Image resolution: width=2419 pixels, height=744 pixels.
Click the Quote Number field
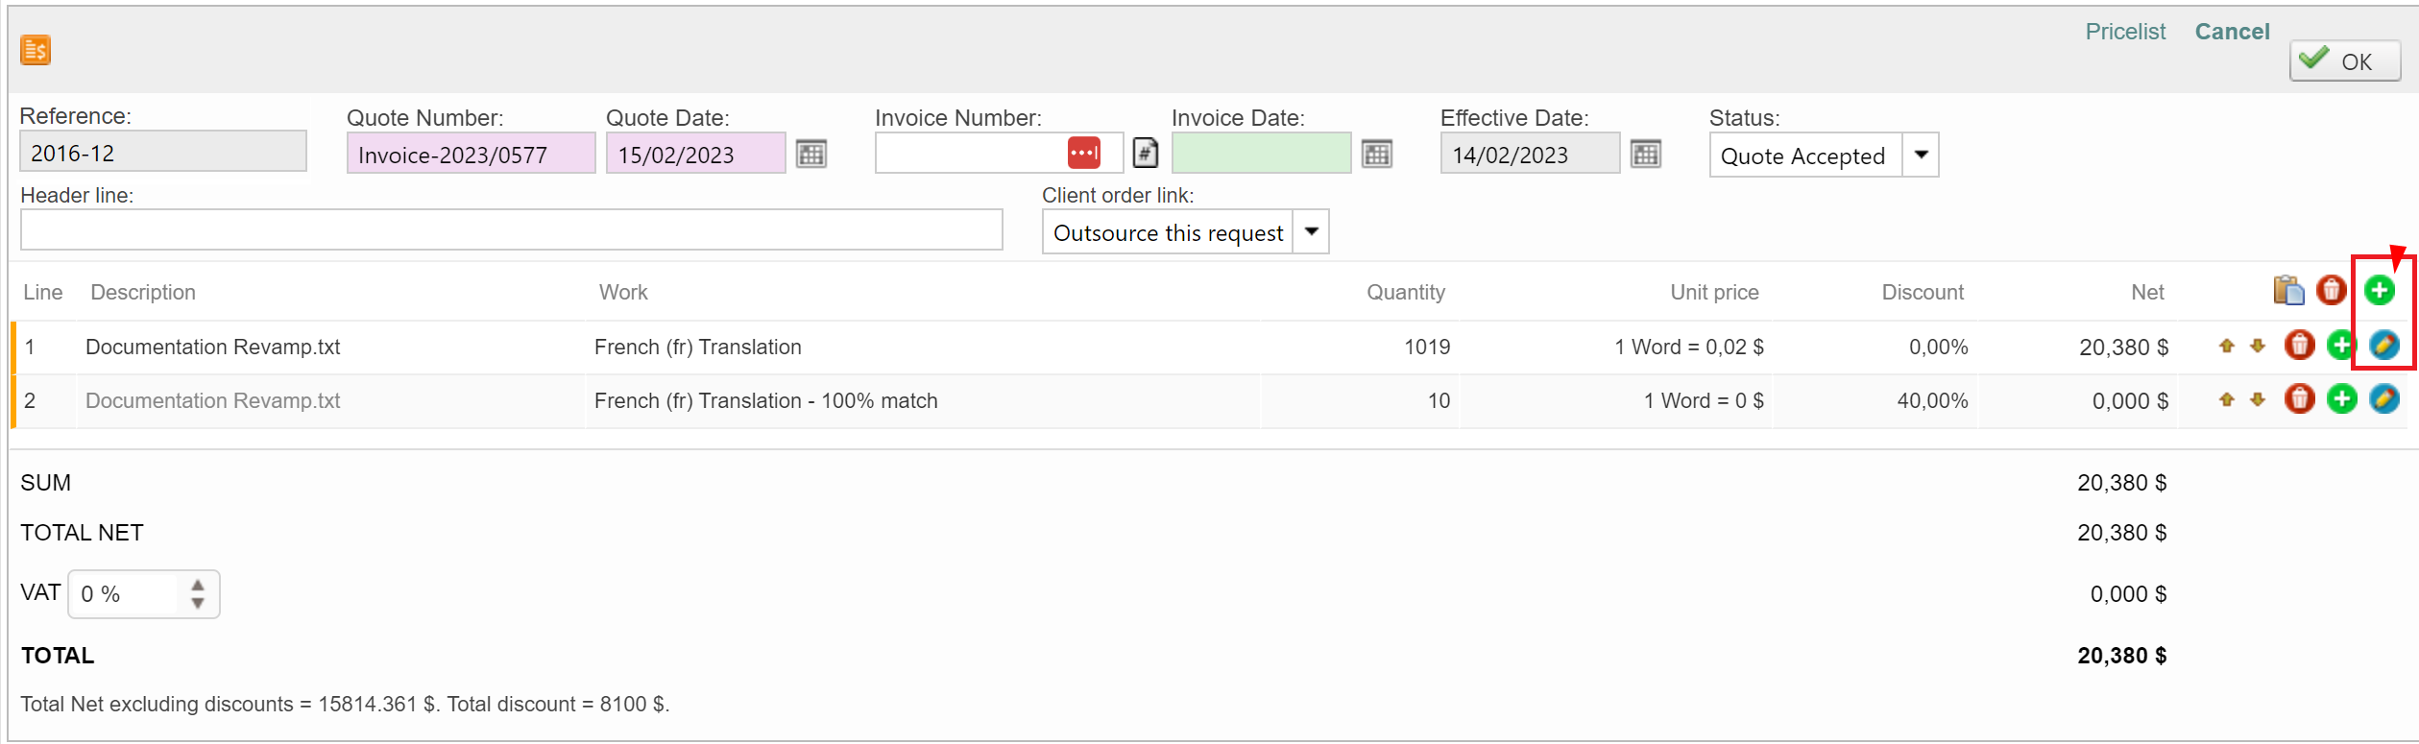point(471,154)
